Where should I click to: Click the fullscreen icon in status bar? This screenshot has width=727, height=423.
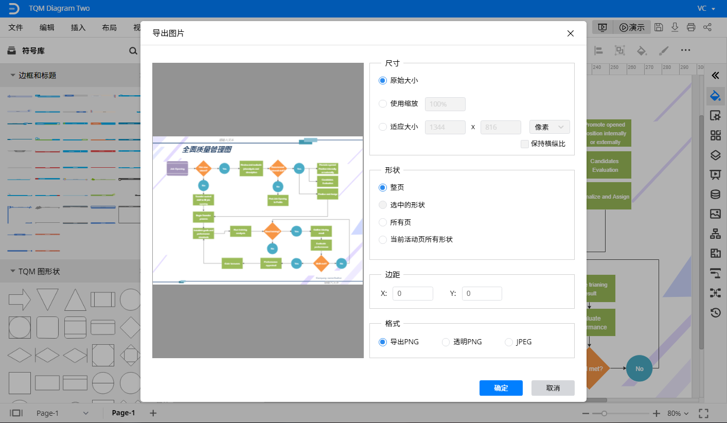[704, 413]
